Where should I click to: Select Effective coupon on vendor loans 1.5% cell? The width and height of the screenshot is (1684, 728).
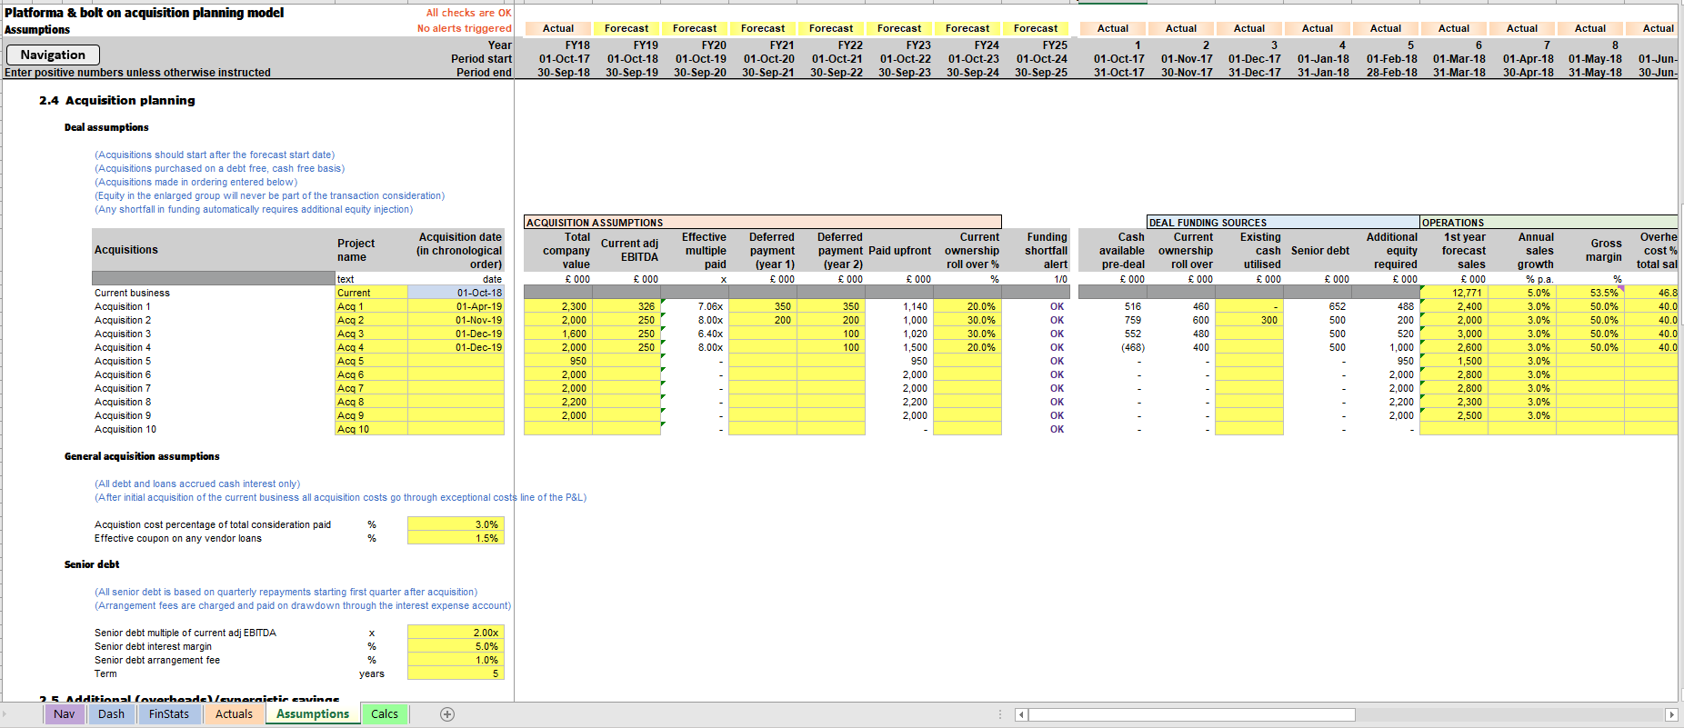click(x=456, y=538)
